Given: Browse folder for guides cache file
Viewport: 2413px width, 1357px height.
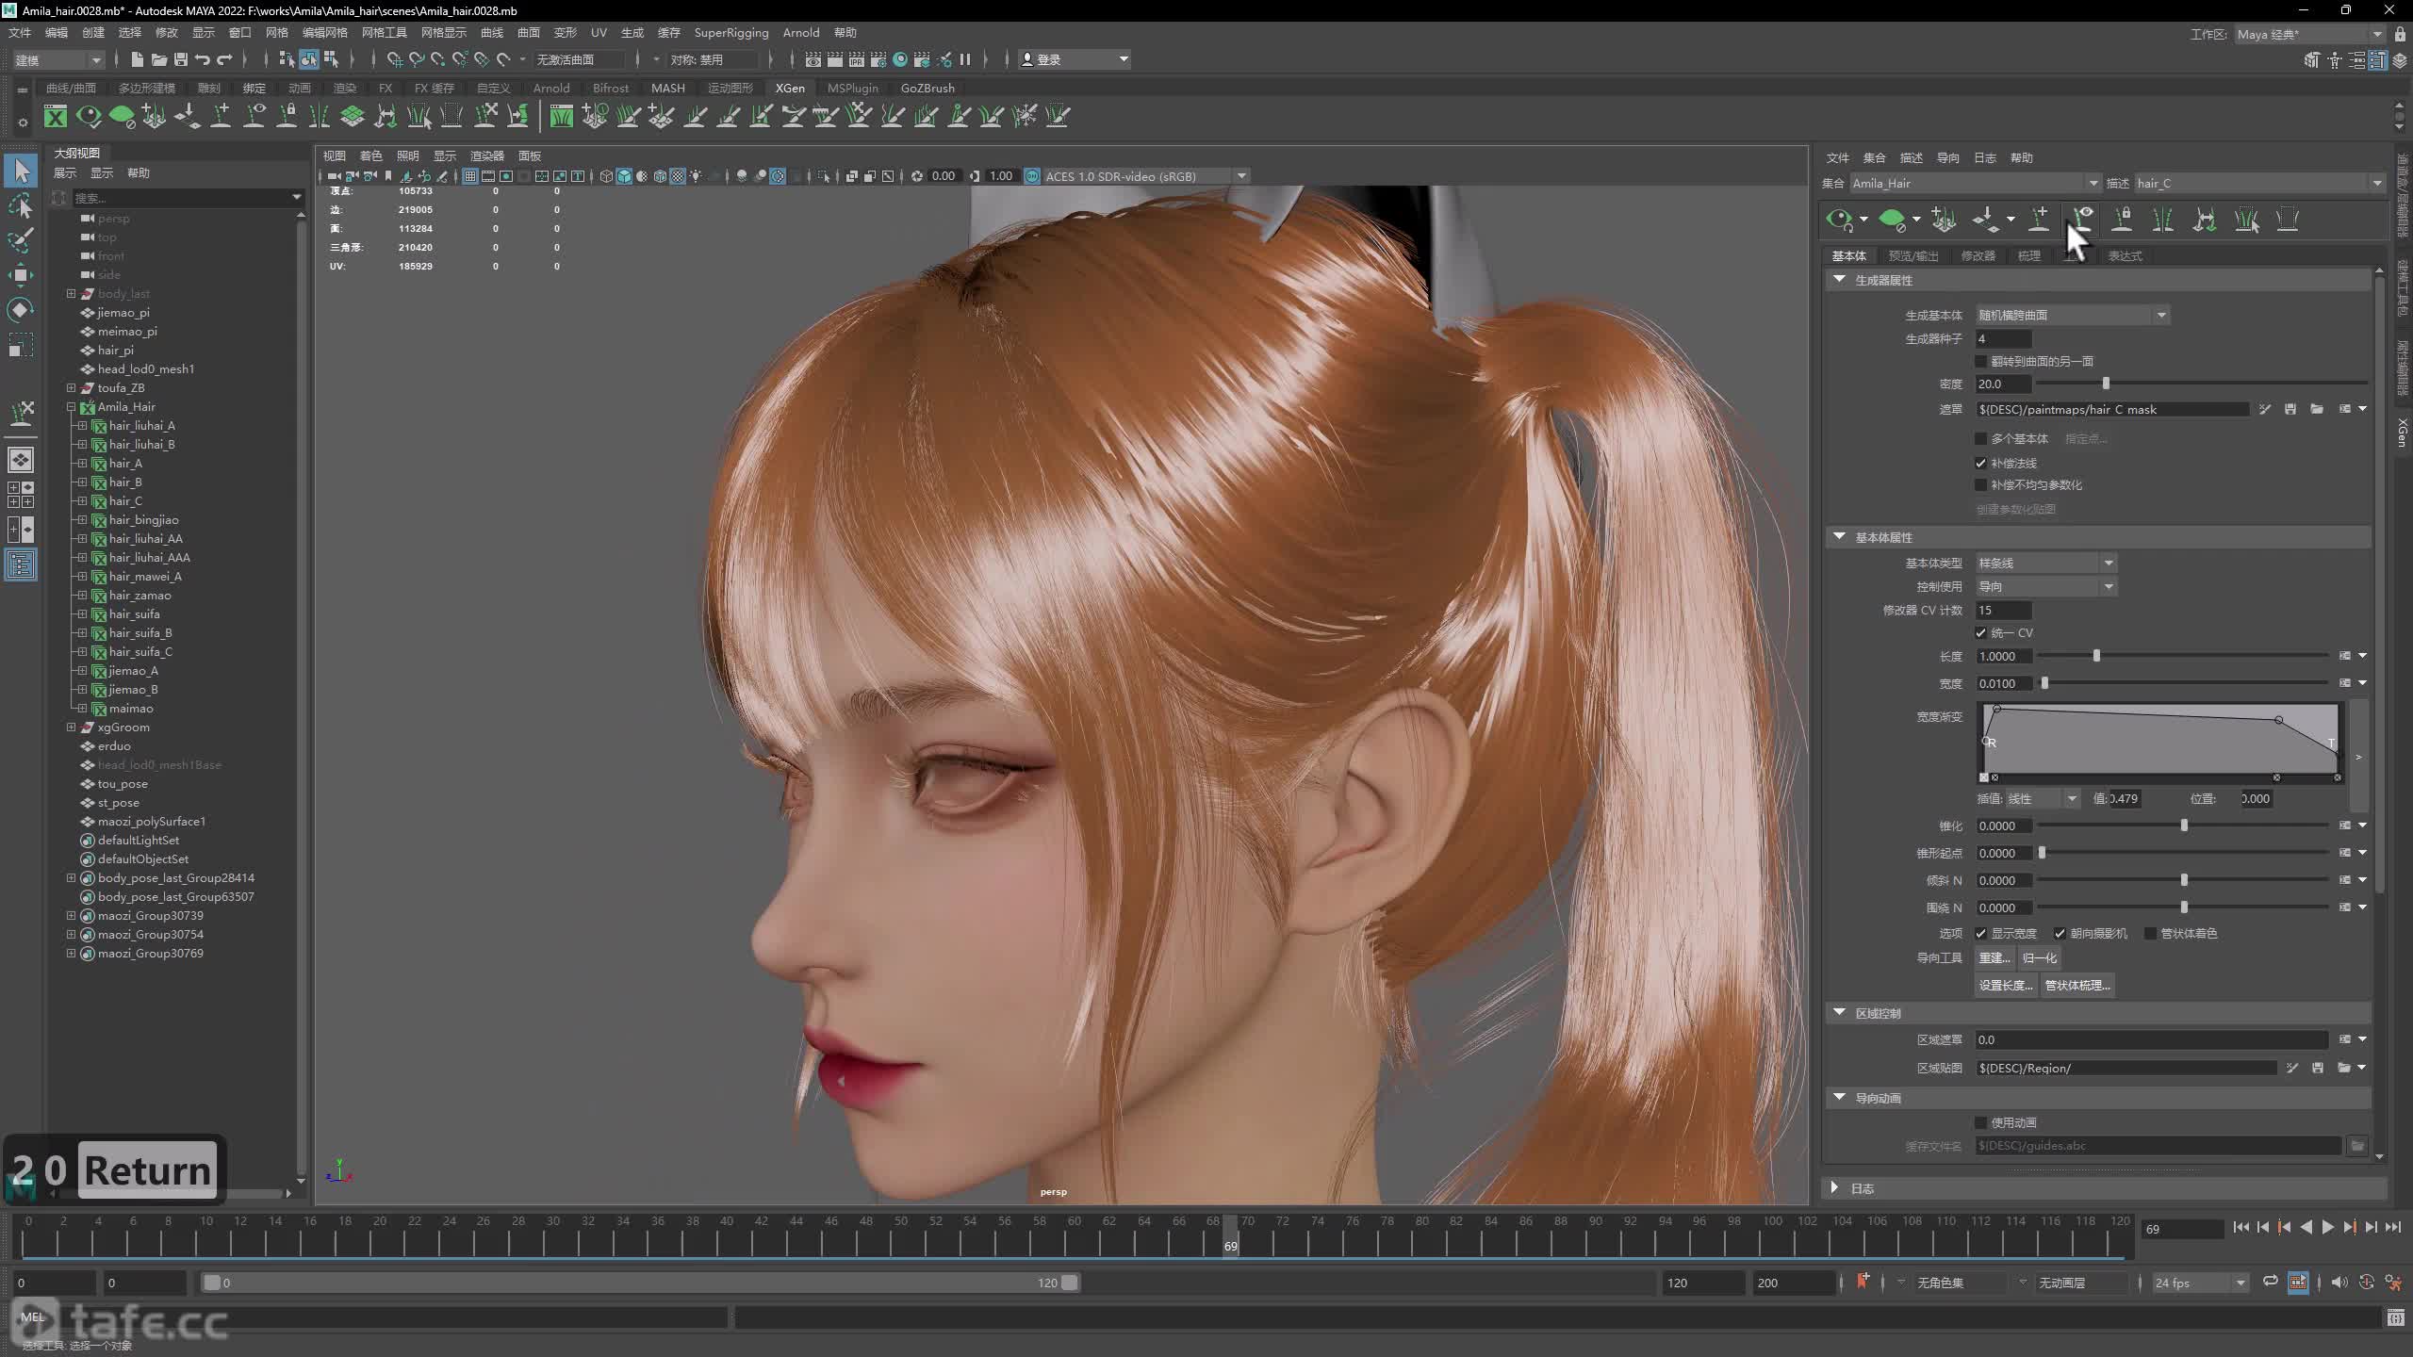Looking at the screenshot, I should click(2357, 1146).
